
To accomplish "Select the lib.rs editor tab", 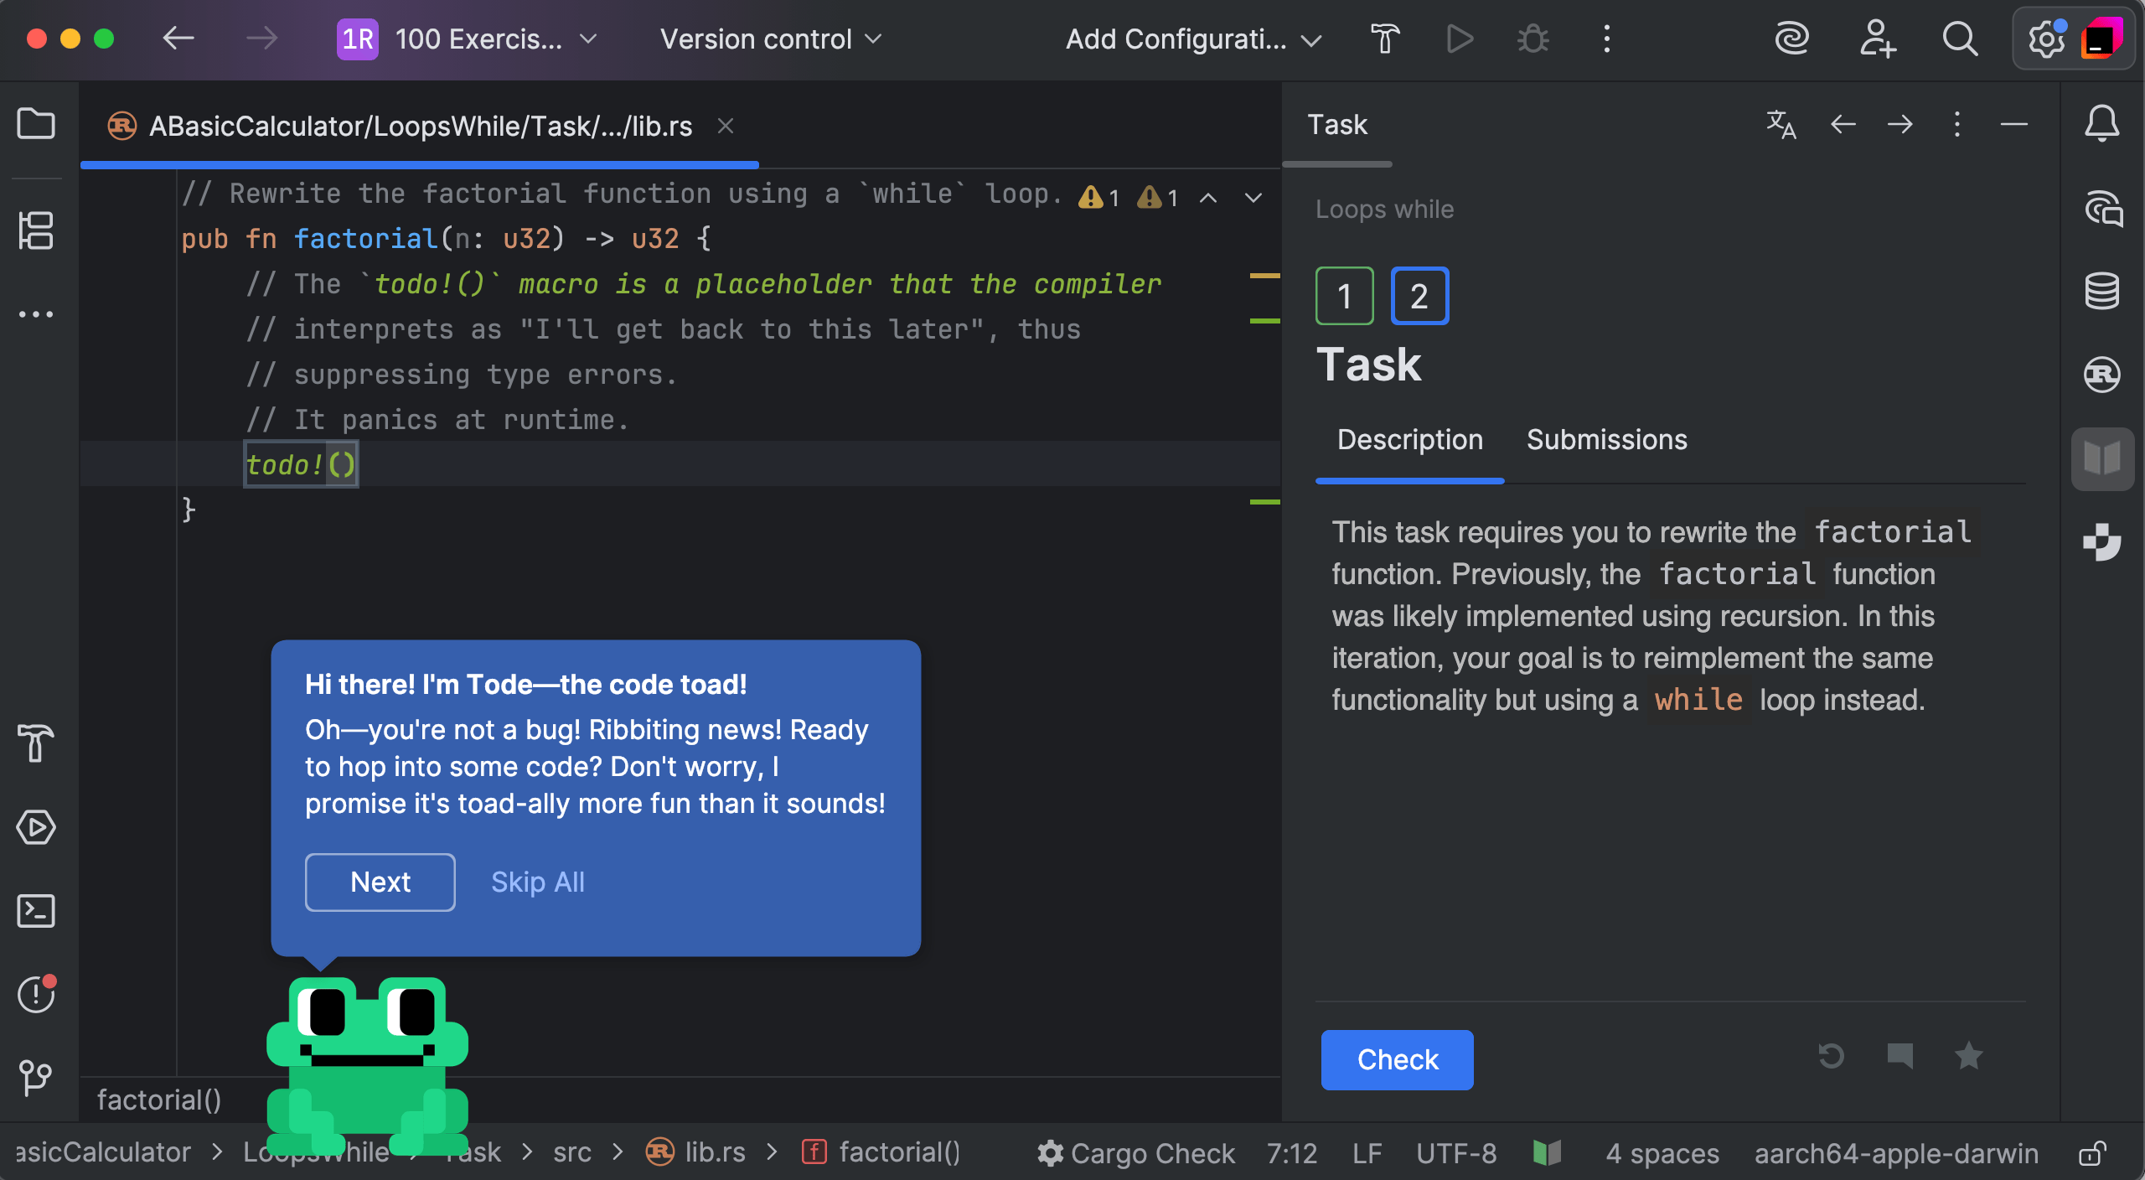I will (419, 127).
